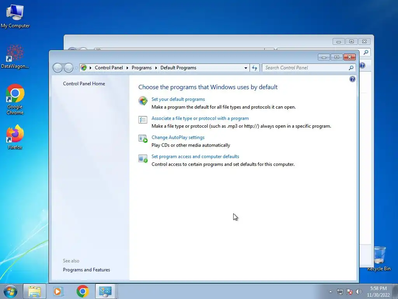The width and height of the screenshot is (398, 299).
Task: Refresh the Default Programs address bar
Action: (255, 68)
